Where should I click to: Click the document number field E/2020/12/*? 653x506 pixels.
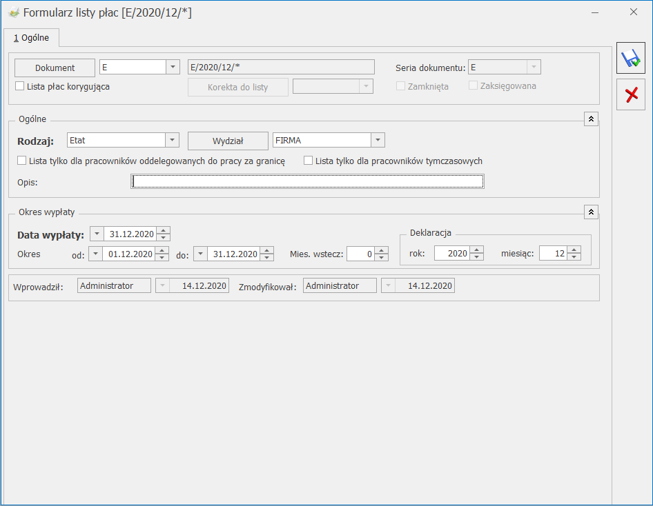pos(281,67)
